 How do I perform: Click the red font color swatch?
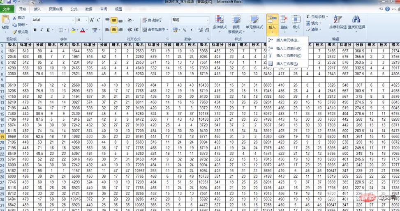tap(83, 30)
